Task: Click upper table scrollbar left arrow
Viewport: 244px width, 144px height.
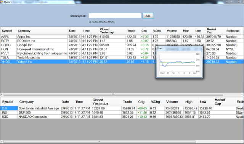Action: click(2, 94)
